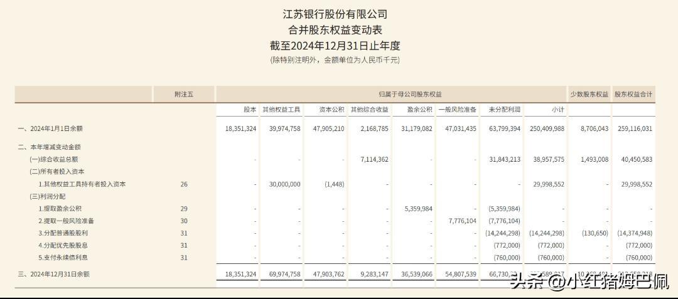
Task: Click positive 5,359,984 under 盈余公积
Action: [x=418, y=209]
